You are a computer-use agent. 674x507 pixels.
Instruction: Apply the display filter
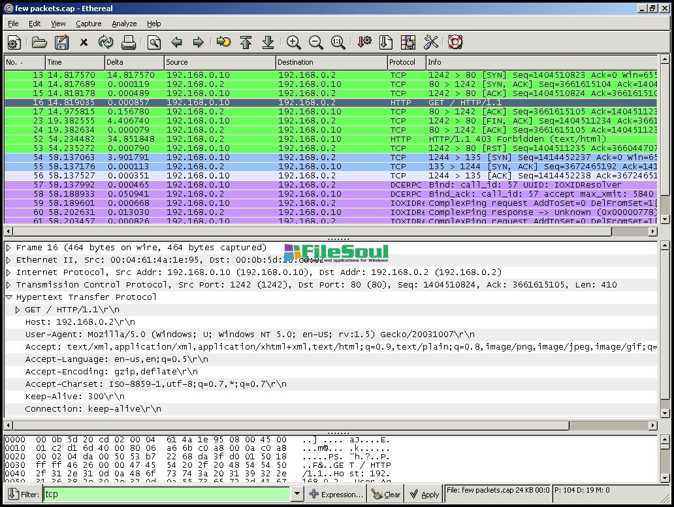424,495
